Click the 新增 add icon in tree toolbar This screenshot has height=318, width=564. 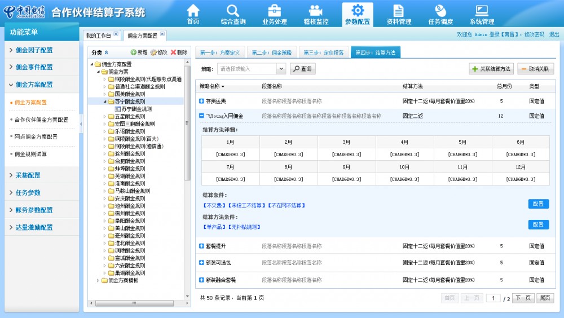(x=133, y=52)
